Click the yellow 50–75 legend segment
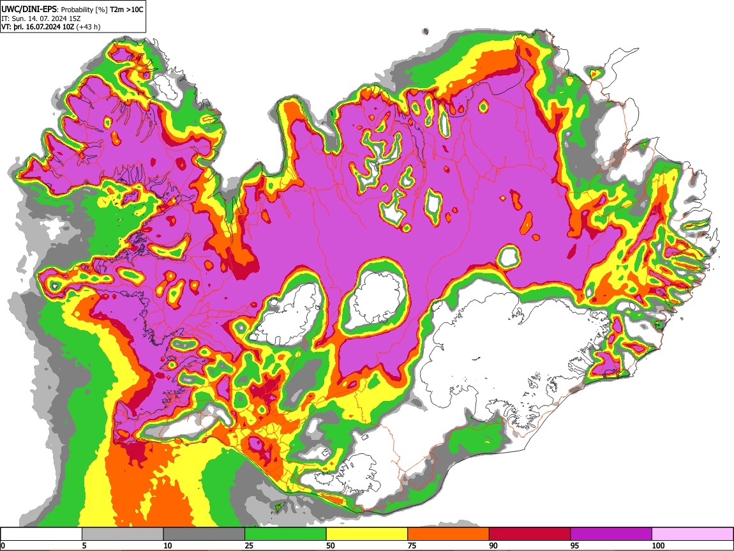 pyautogui.click(x=367, y=534)
